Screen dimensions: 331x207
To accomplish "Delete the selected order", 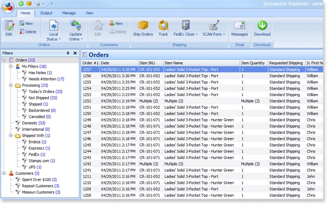I will pos(28,32).
